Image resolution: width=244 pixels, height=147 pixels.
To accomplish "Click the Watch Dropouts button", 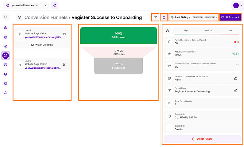I will point(42,45).
